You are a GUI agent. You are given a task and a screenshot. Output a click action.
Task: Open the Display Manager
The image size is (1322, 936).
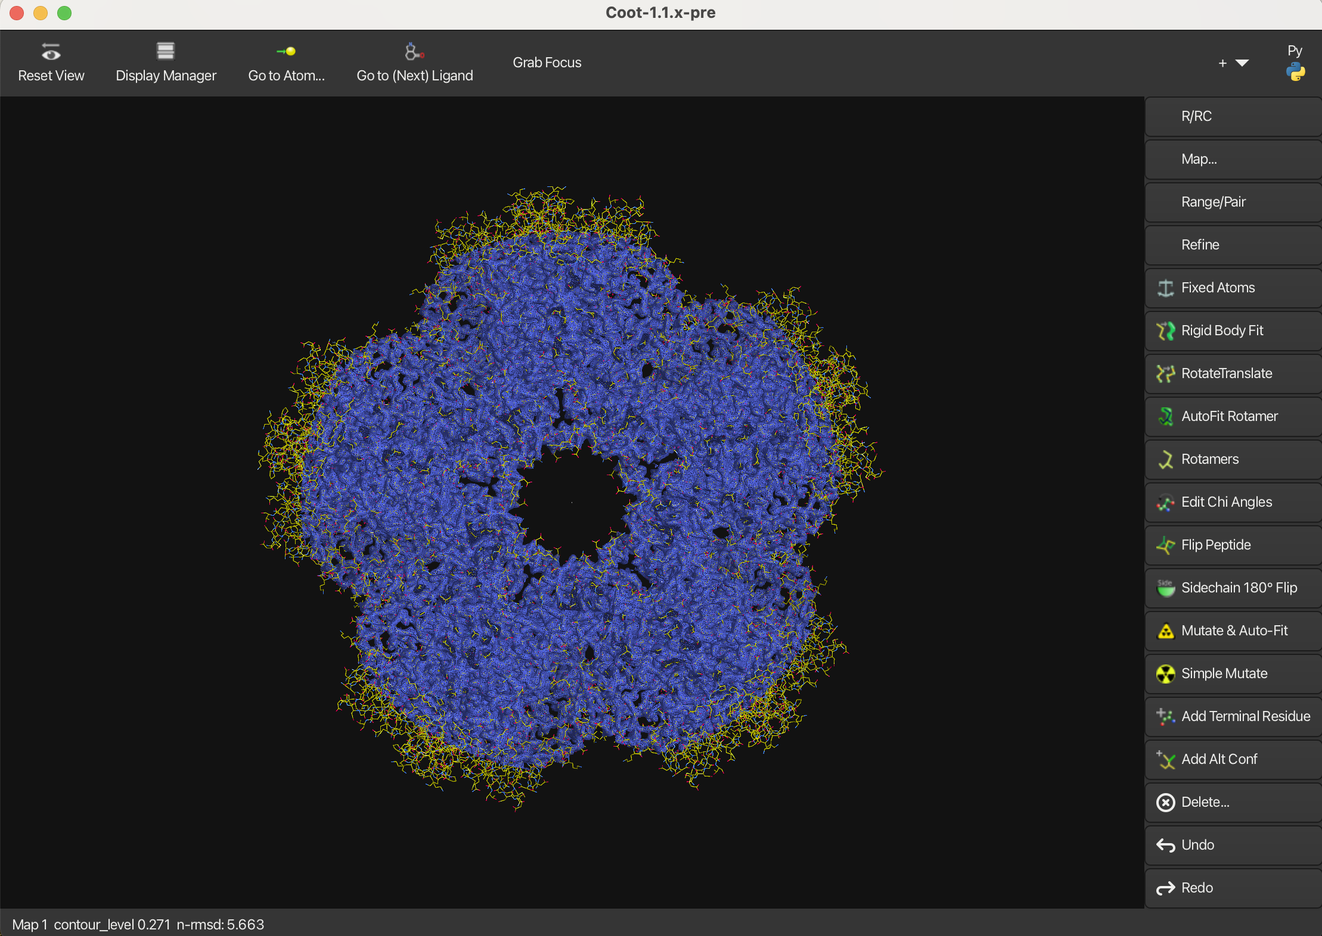coord(166,63)
